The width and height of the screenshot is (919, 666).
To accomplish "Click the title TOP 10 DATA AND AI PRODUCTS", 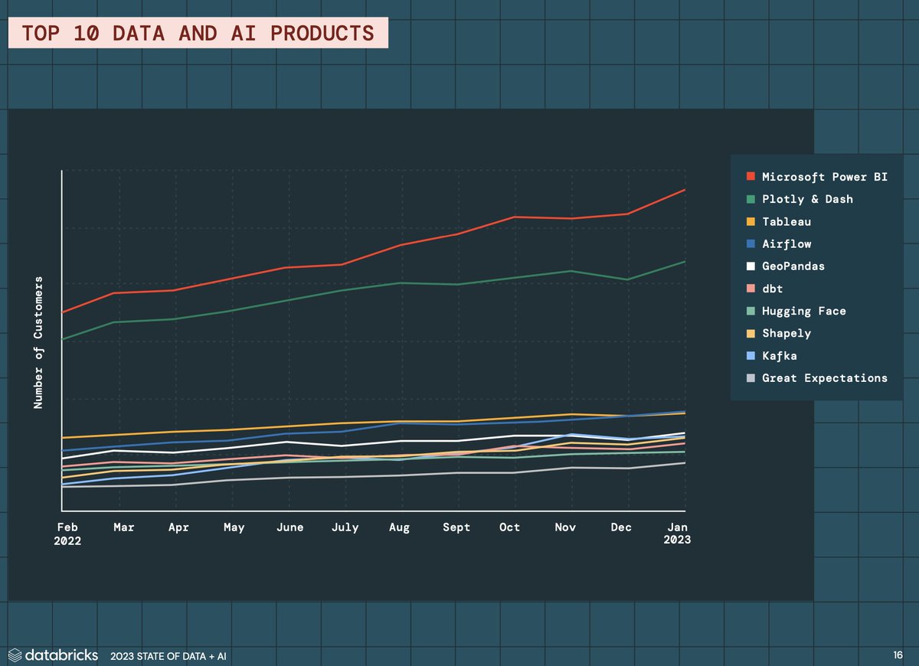I will pyautogui.click(x=198, y=33).
